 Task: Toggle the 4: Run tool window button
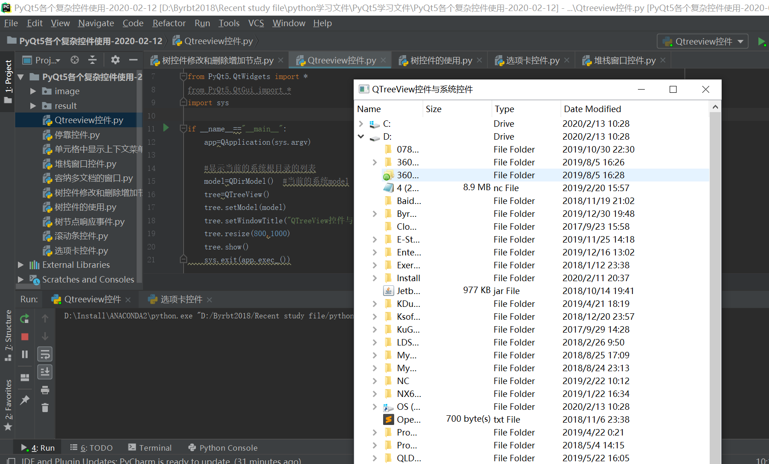[38, 448]
